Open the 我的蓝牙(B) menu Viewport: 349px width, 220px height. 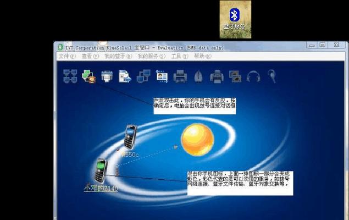[118, 56]
